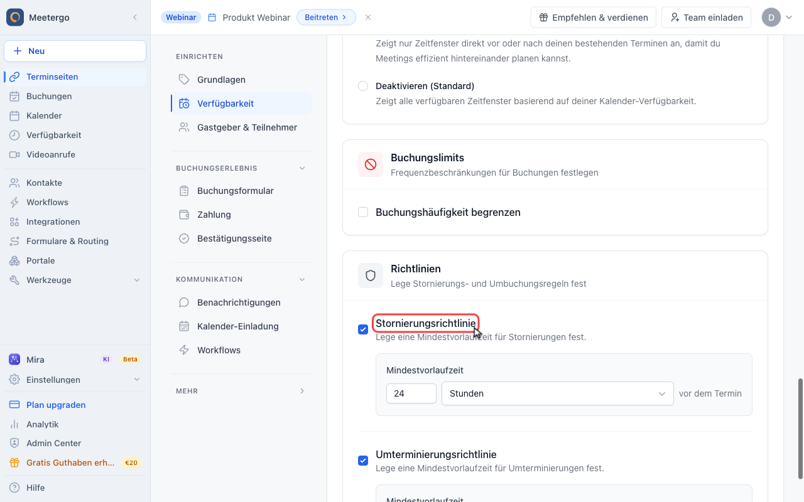Click the Admin Center shield icon
Screen dimensions: 804x502
[14, 443]
